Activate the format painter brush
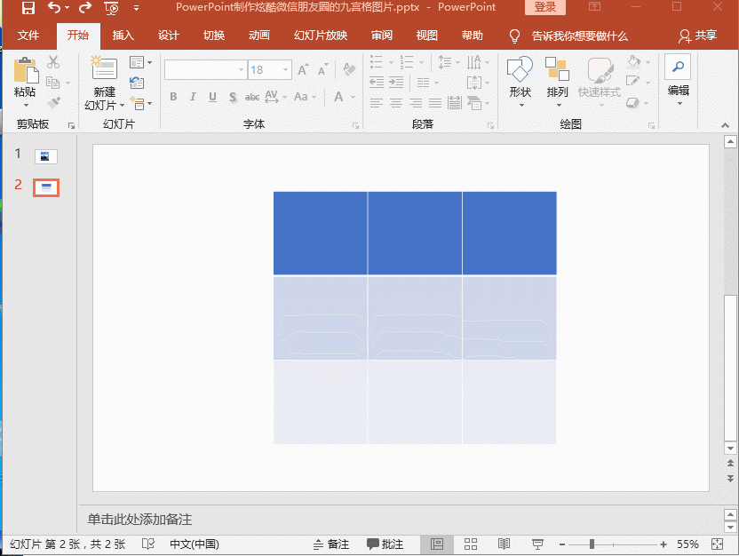739x556 pixels. 53,103
